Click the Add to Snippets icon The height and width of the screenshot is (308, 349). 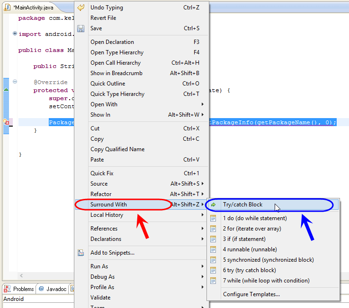[81, 253]
